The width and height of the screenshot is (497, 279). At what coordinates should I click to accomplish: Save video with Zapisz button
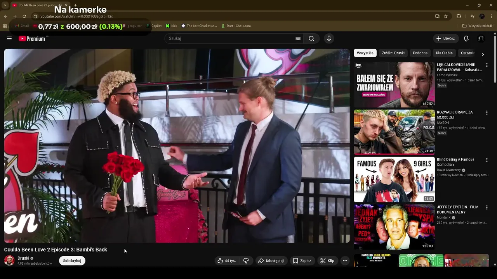[x=302, y=261]
